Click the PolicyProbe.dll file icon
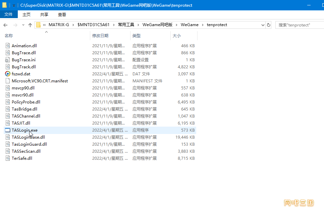This screenshot has height=211, width=324. (x=8, y=102)
